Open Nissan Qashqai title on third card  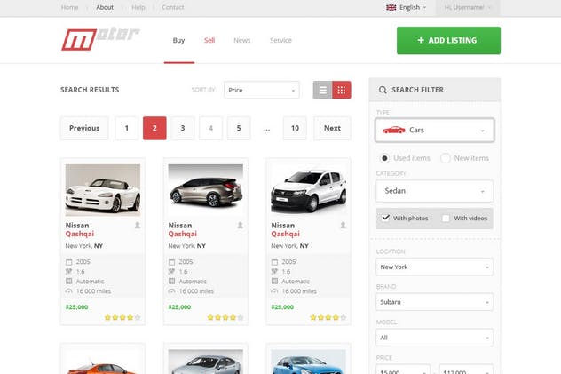[x=285, y=229]
